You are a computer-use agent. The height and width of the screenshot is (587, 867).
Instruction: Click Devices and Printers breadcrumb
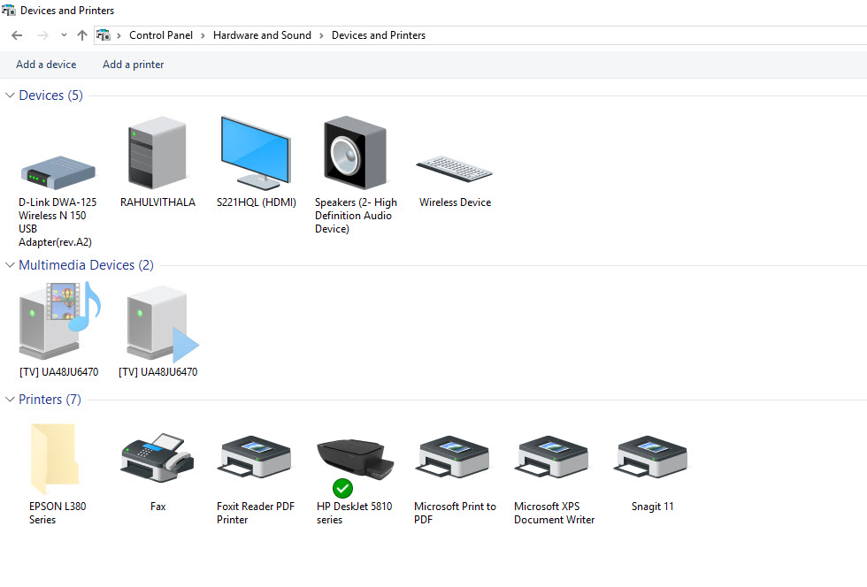click(x=379, y=35)
